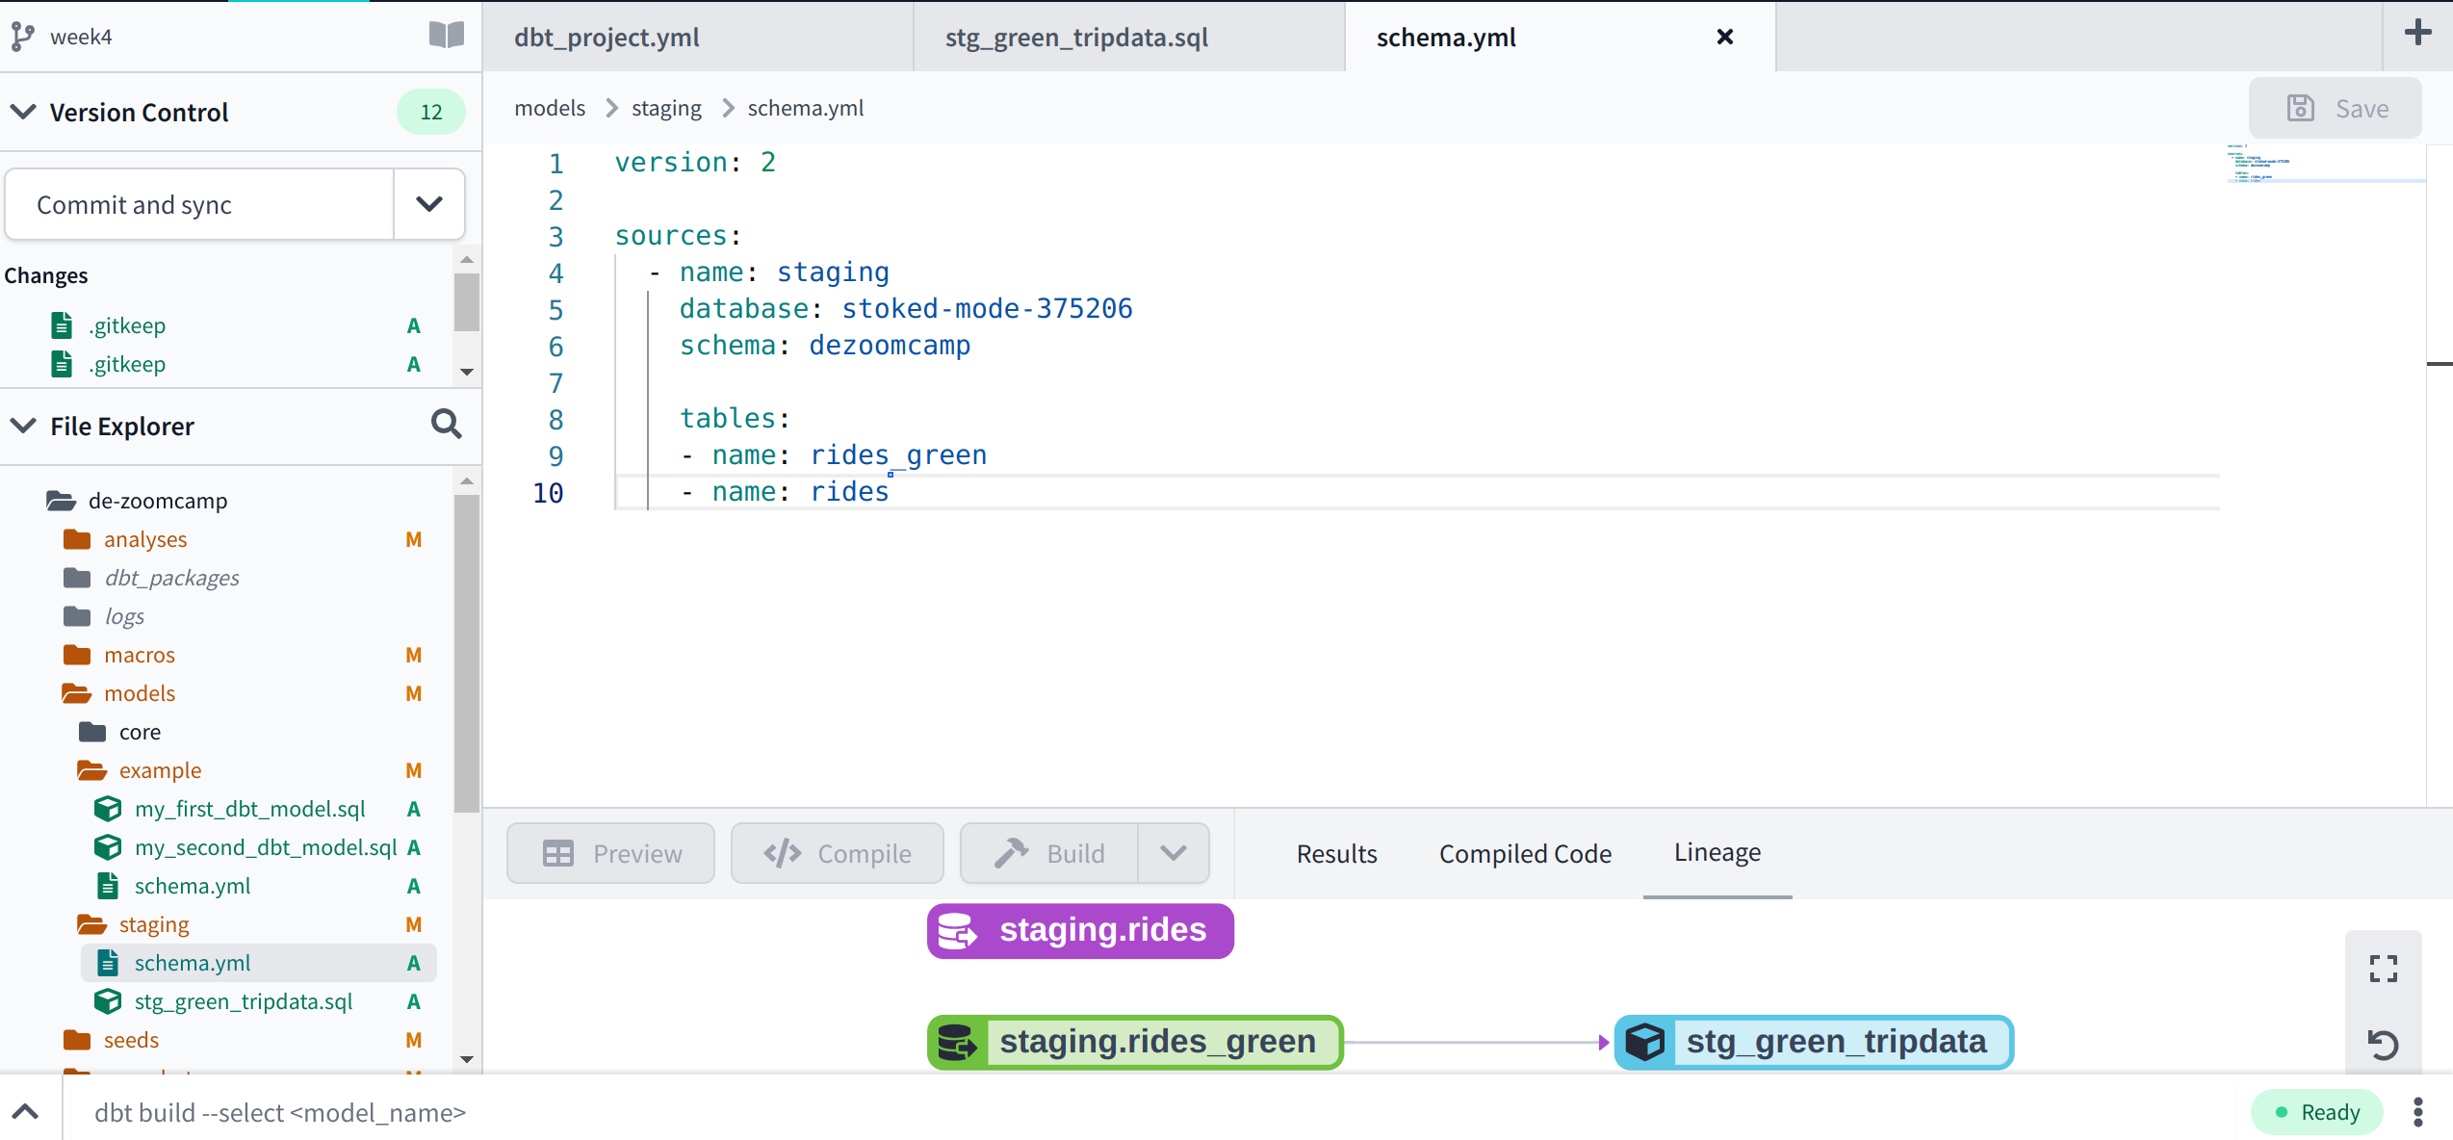Click the first .gitkeep file icon
The width and height of the screenshot is (2453, 1140).
(x=62, y=325)
